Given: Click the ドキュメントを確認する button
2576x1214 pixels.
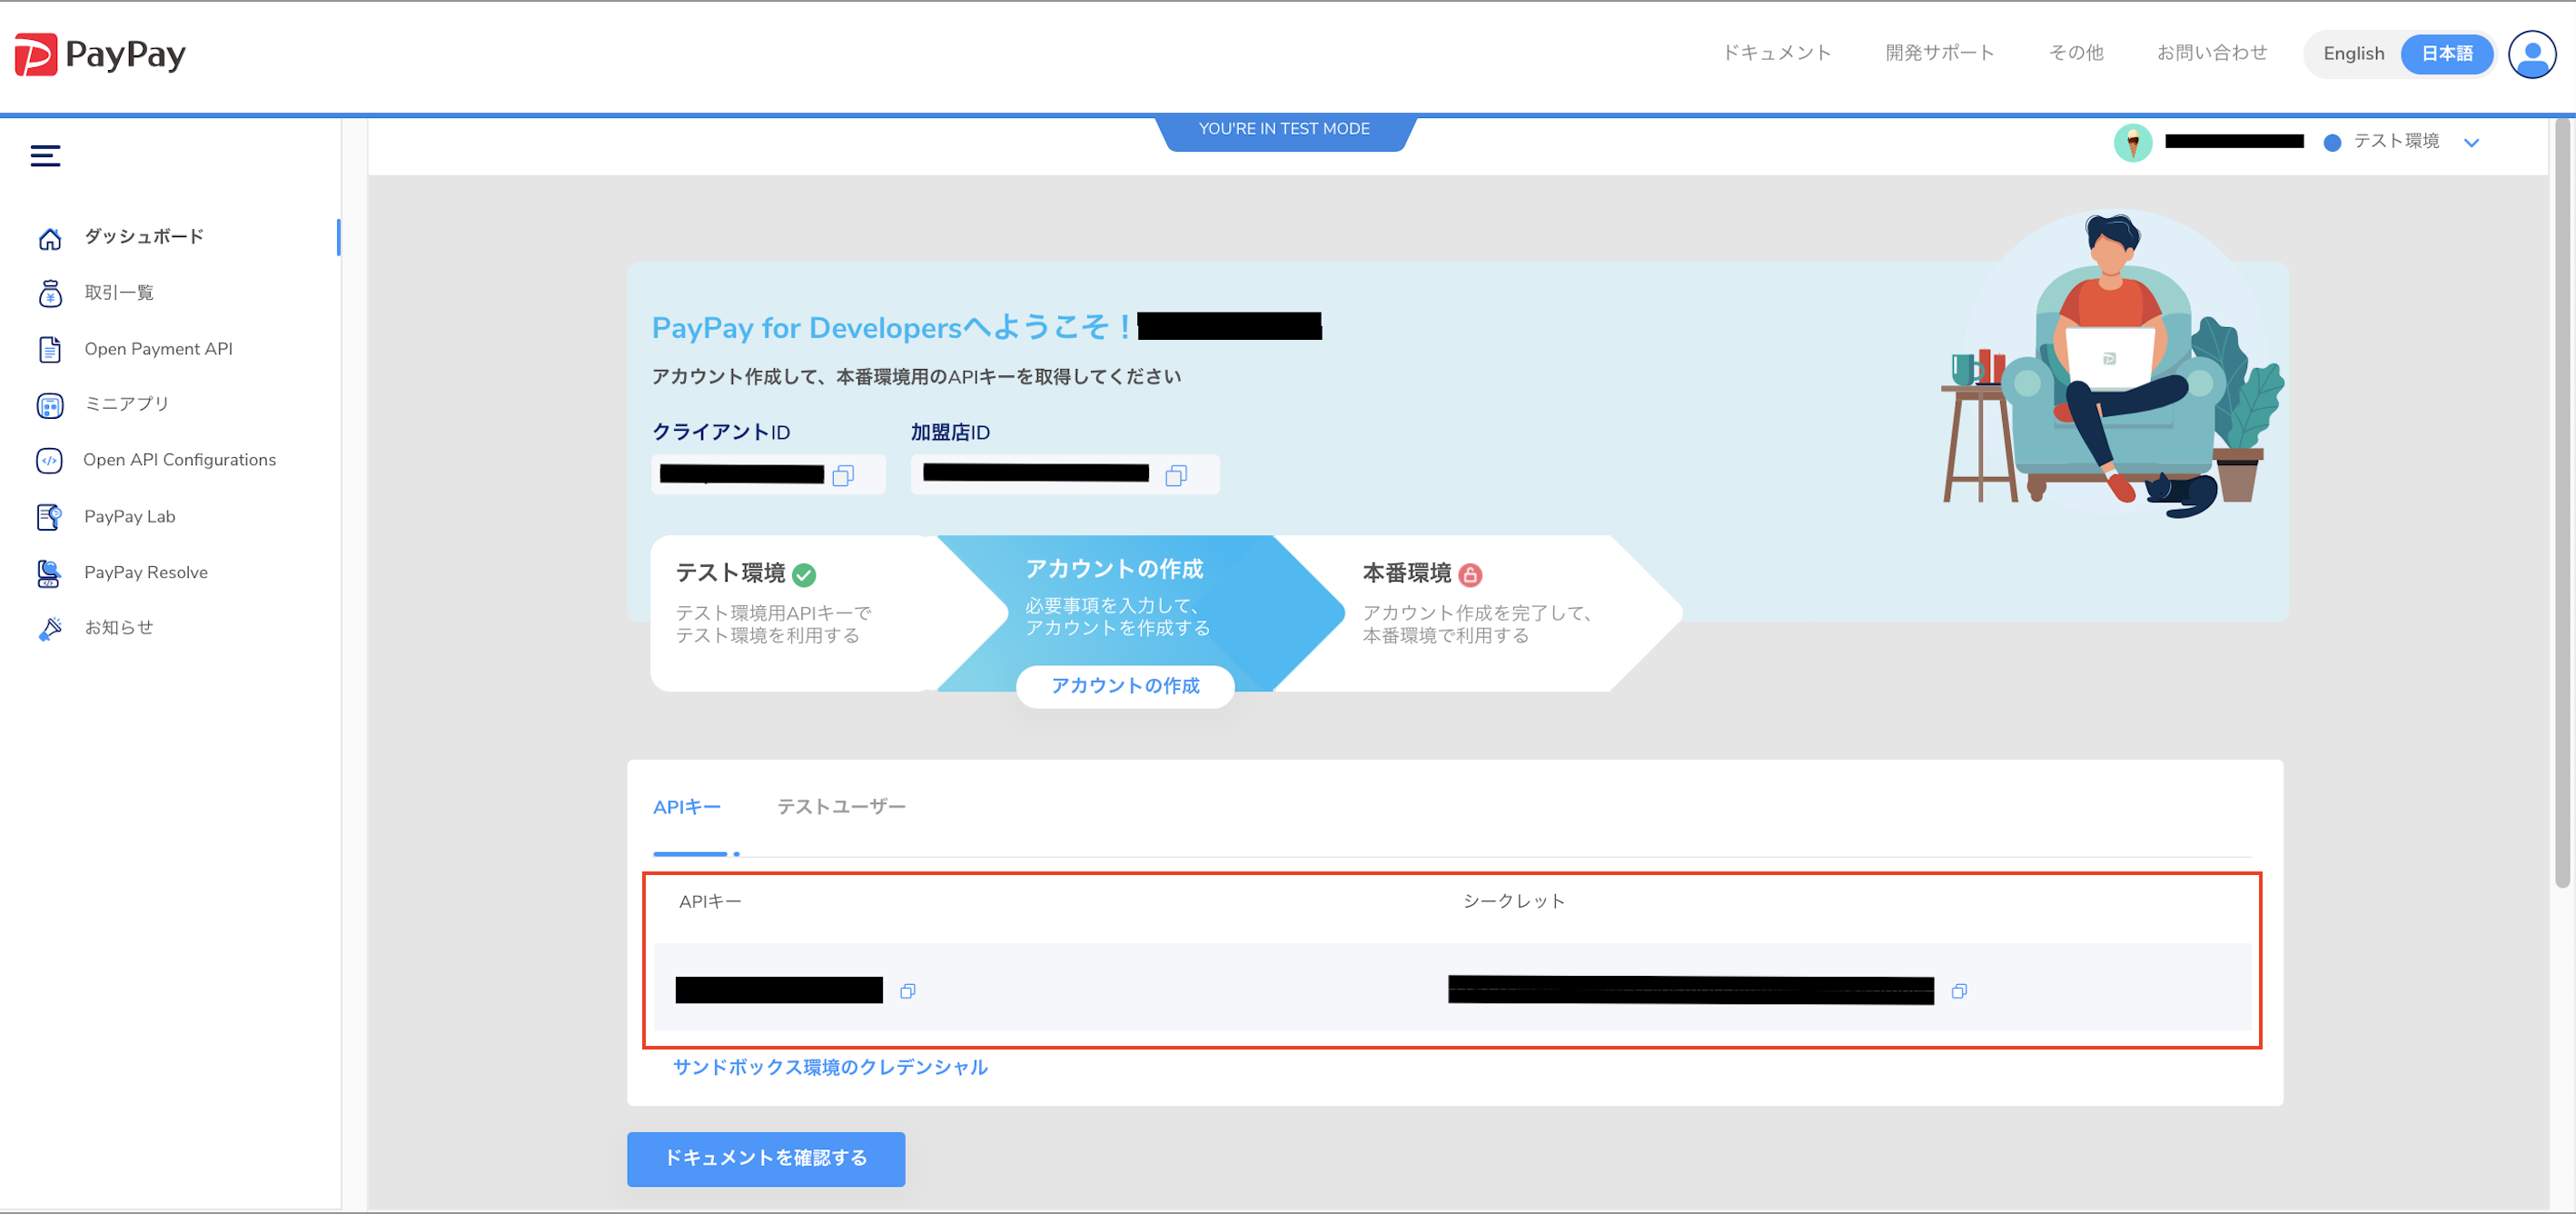Looking at the screenshot, I should (x=765, y=1159).
